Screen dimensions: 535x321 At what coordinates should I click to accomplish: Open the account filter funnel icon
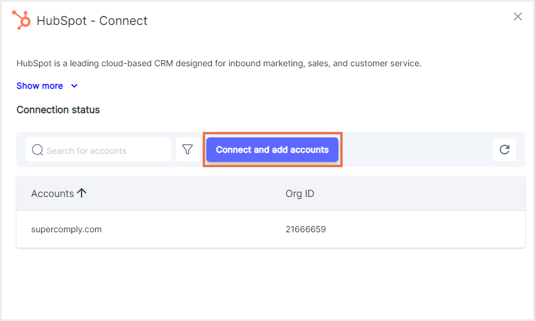tap(187, 150)
